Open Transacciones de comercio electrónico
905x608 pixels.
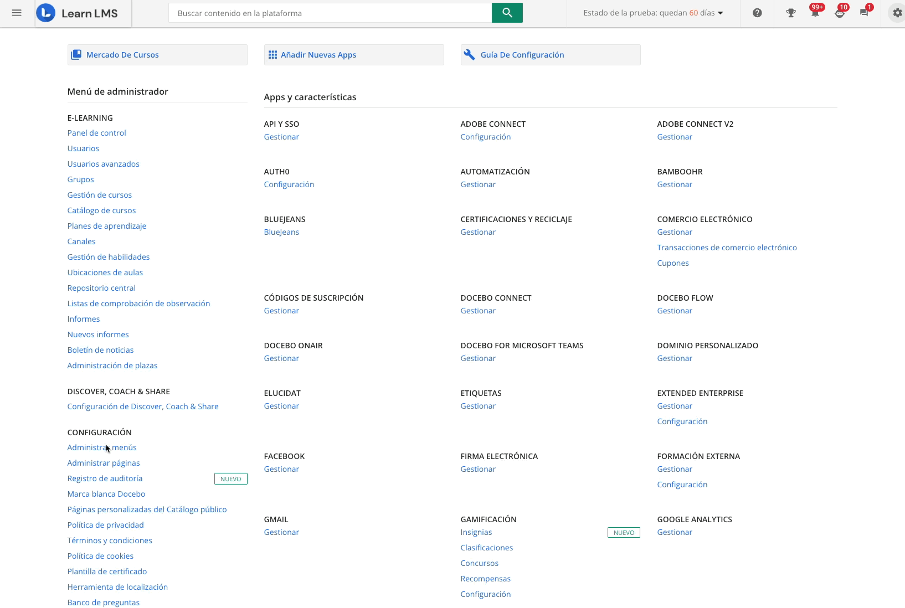727,248
